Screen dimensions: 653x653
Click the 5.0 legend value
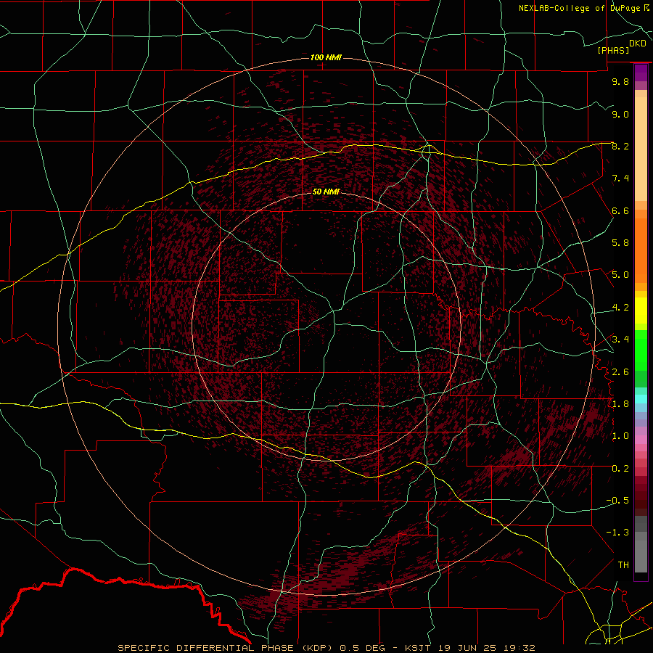point(620,275)
